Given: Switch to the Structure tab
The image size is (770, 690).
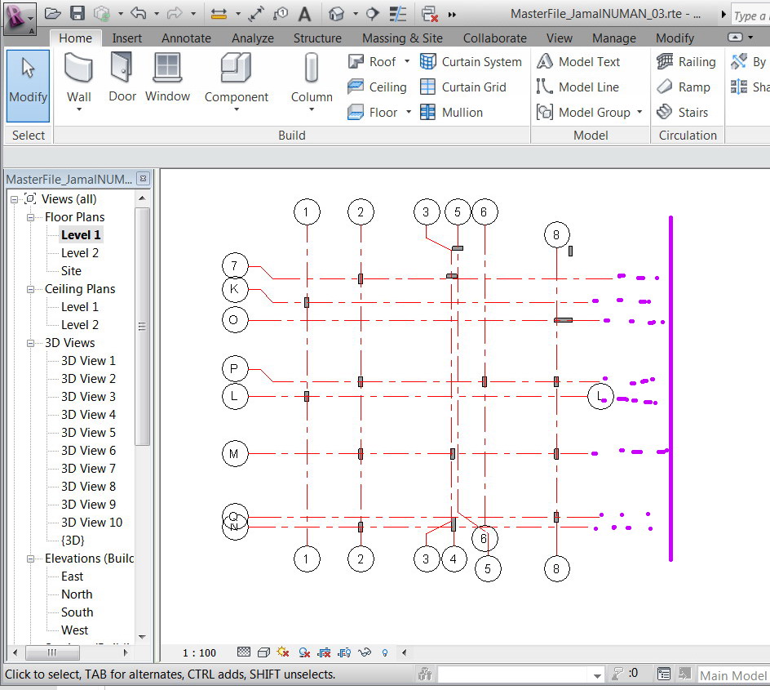Looking at the screenshot, I should [x=317, y=38].
